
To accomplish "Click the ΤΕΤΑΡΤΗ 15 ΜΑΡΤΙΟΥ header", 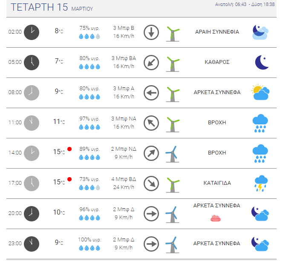I will coord(52,7).
